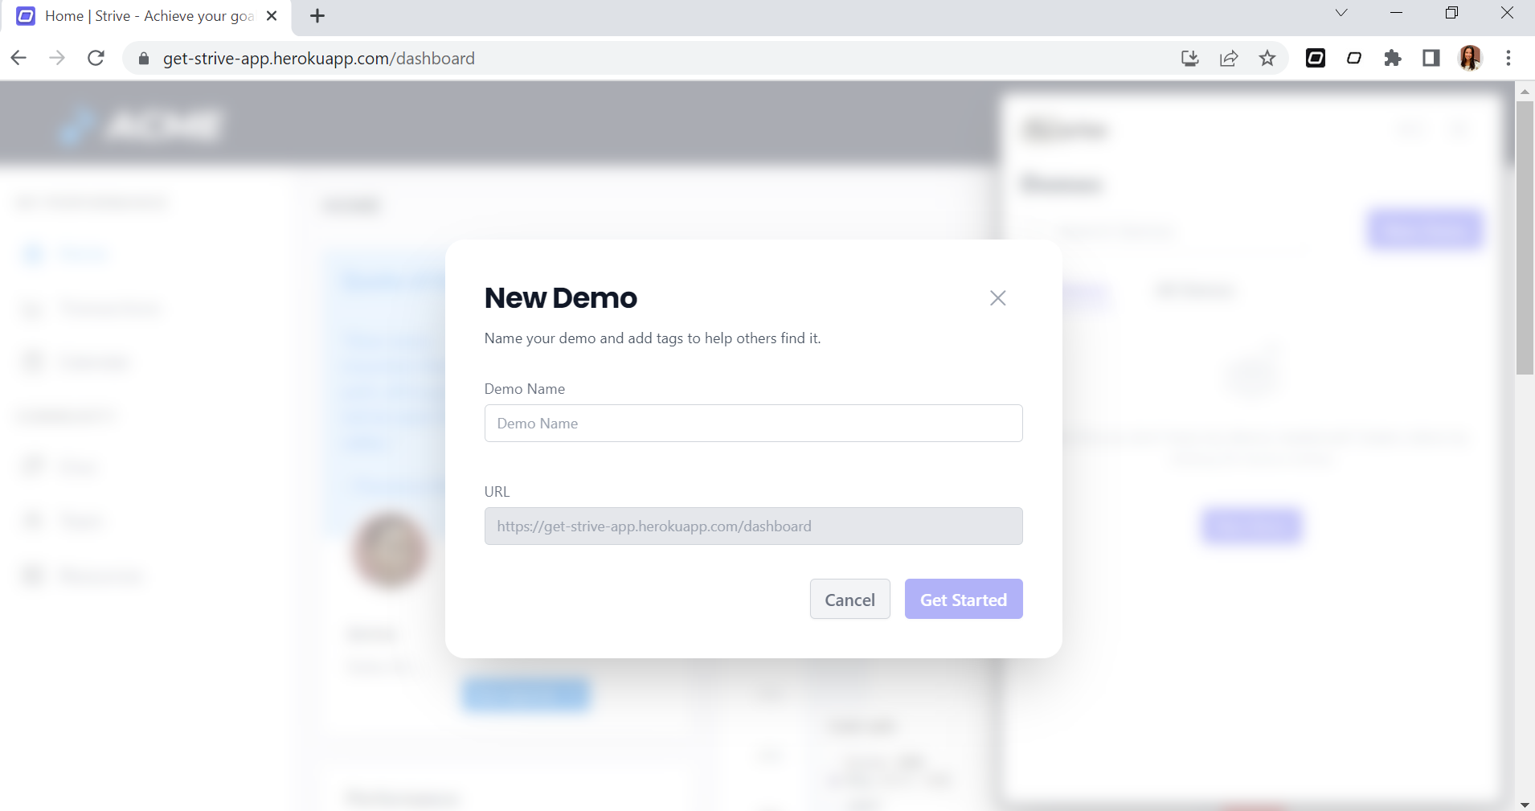
Task: Bookmark this page with star icon
Action: 1267,58
